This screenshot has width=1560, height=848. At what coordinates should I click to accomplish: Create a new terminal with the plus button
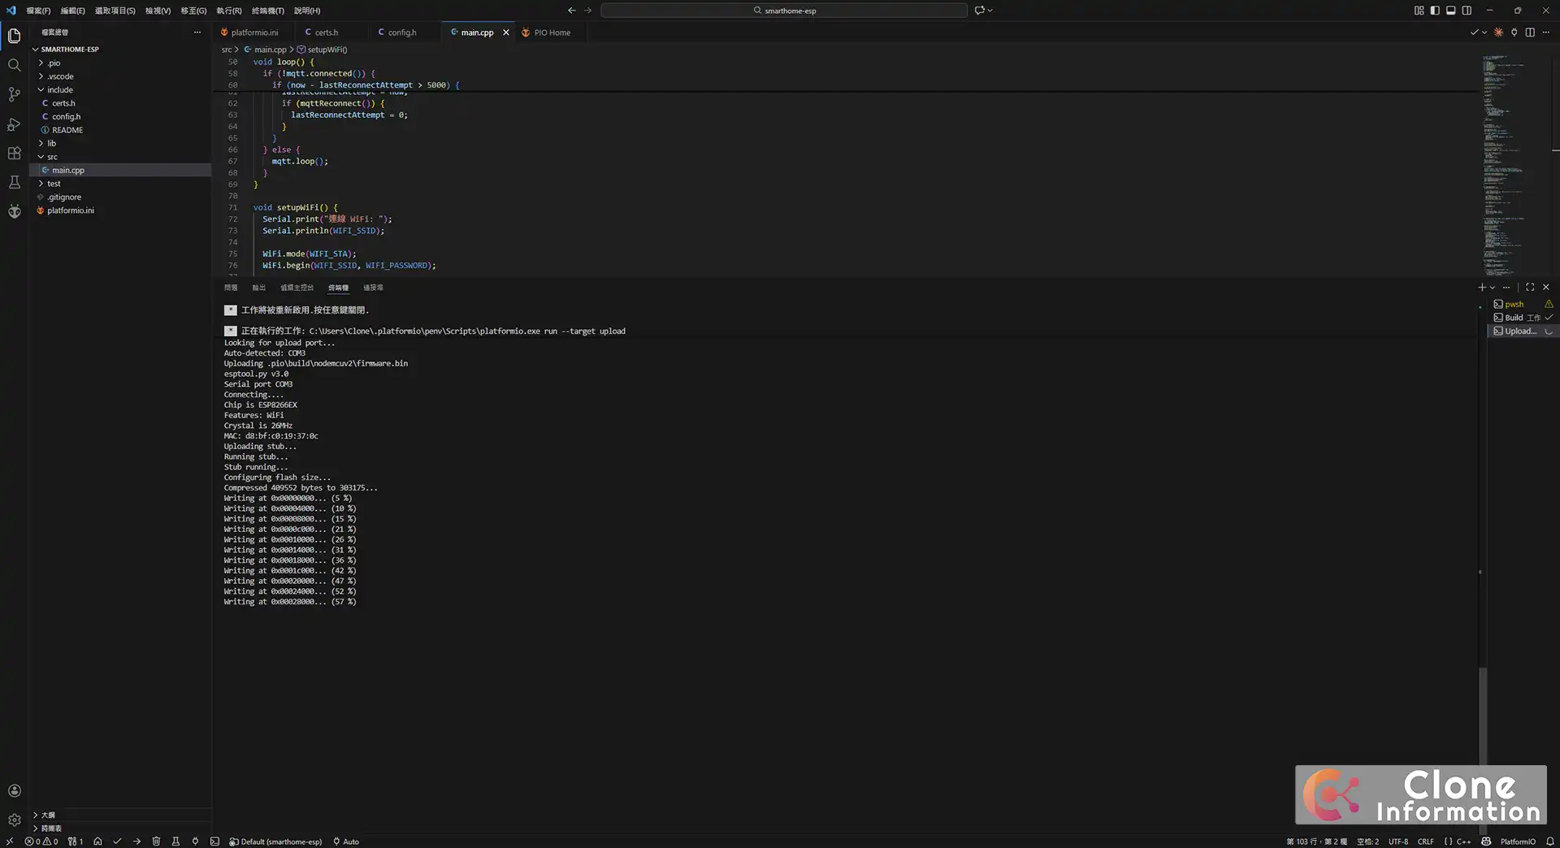click(1482, 288)
